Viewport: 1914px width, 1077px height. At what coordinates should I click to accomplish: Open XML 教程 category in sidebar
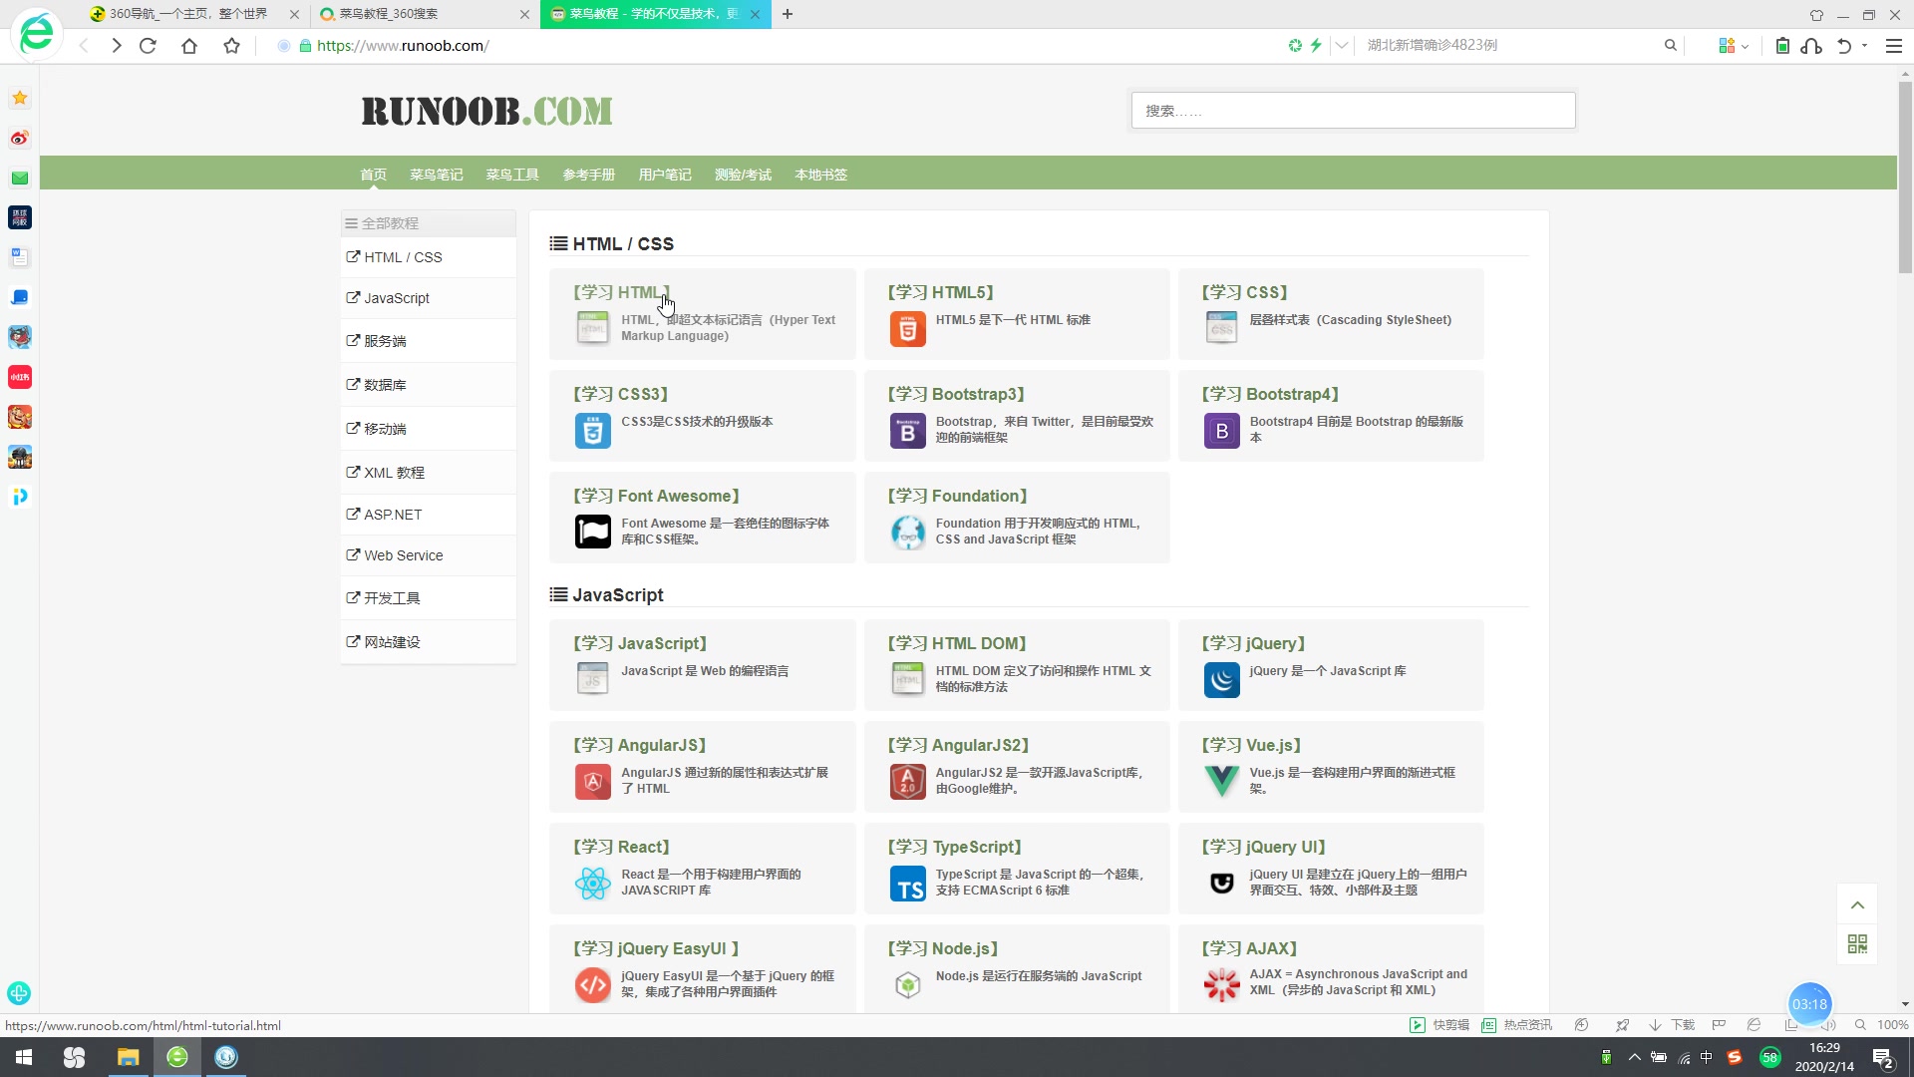point(429,473)
